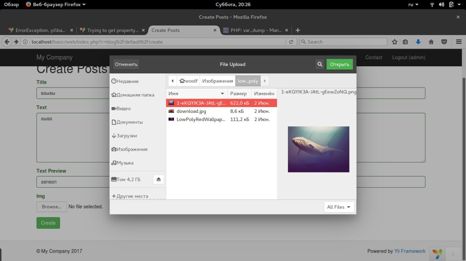Click the search magnifier in File Upload dialog
The image size is (466, 261).
click(320, 64)
